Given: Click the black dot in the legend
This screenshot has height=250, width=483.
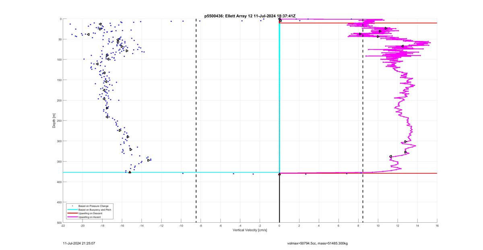Looking at the screenshot, I should pos(72,206).
